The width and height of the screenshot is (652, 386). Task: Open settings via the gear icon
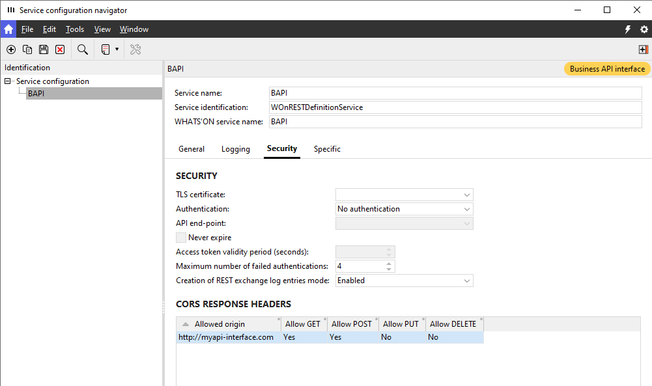(x=644, y=29)
